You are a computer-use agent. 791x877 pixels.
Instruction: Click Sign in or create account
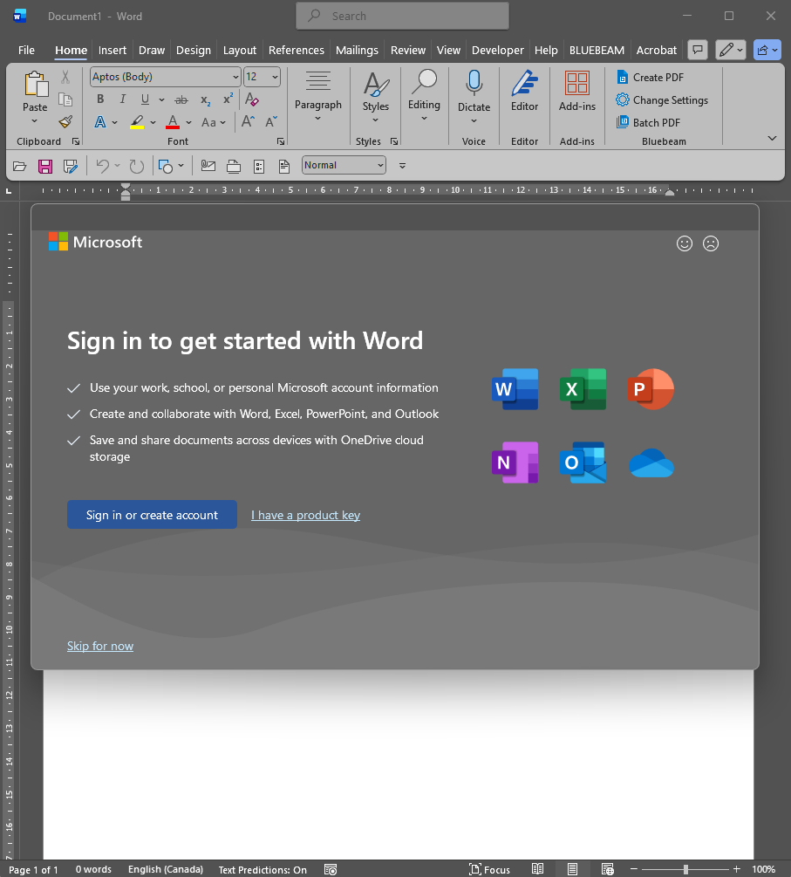point(151,514)
